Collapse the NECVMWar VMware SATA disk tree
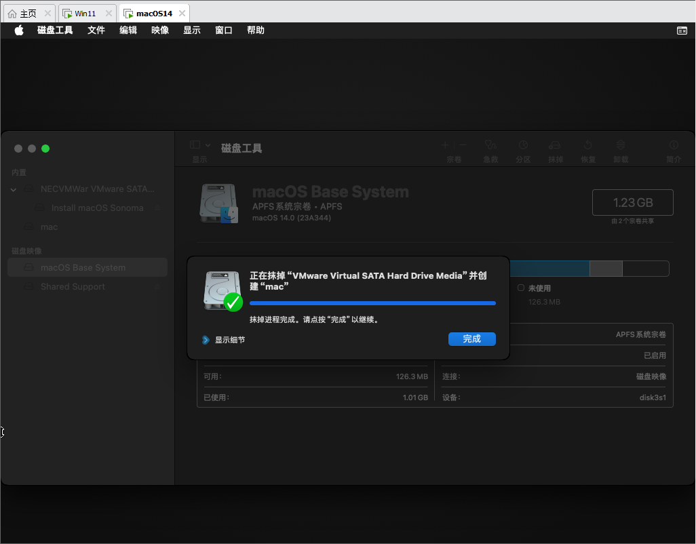Screen dimensions: 696x544 pos(14,189)
